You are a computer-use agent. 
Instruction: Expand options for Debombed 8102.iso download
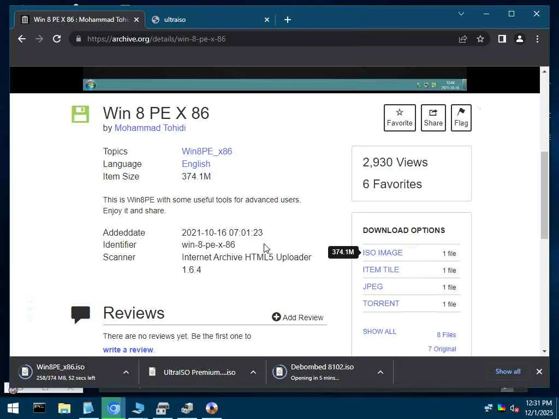pos(380,372)
